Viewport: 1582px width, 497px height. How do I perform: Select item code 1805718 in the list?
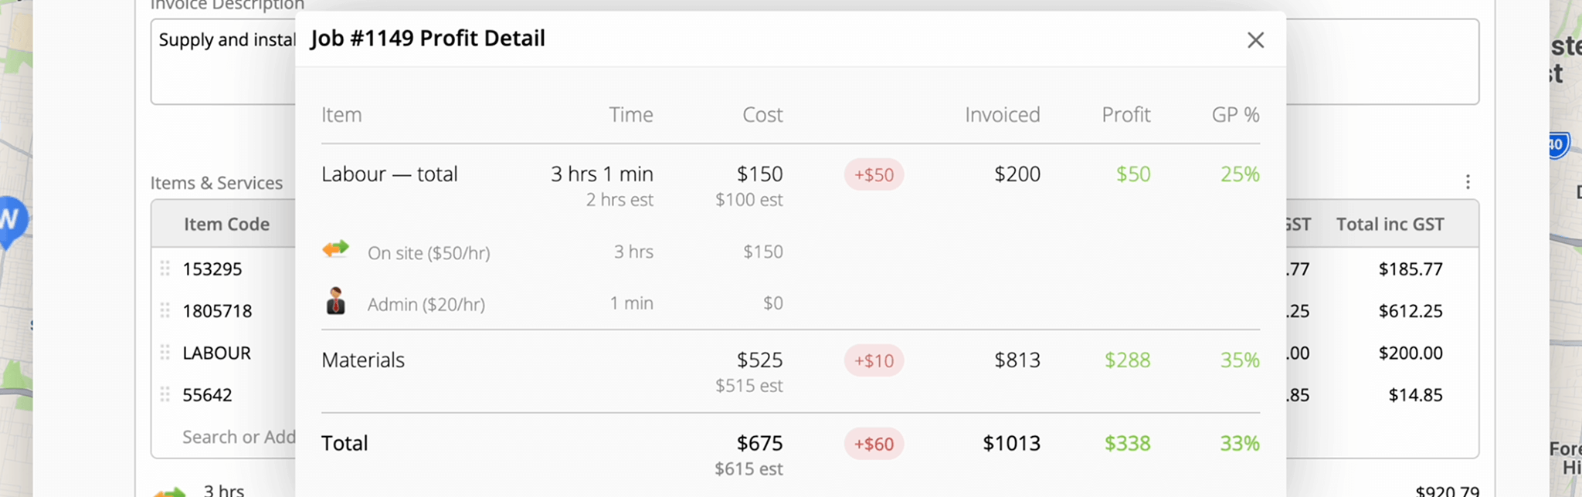point(216,310)
